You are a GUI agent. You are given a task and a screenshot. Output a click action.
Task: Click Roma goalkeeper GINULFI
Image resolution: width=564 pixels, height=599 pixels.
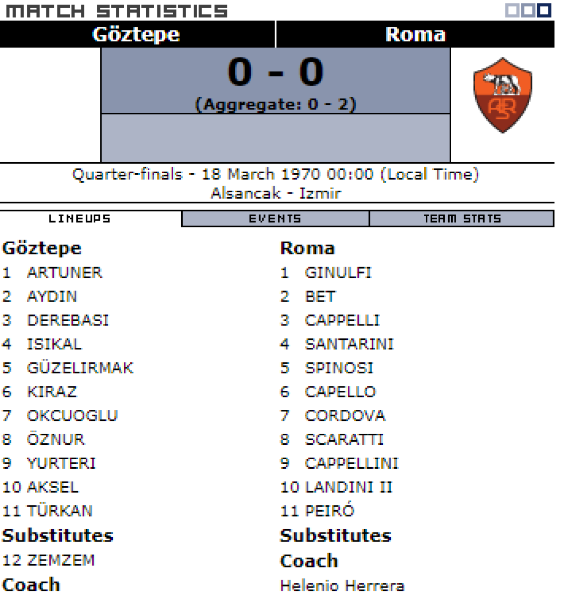(338, 273)
